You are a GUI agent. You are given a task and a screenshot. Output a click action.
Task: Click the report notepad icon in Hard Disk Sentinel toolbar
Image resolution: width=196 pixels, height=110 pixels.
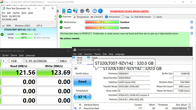(x=64, y=11)
